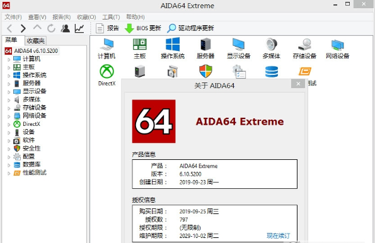Image resolution: width=375 pixels, height=243 pixels.
Task: Expand the 服务器 tree node arrow
Action: (9, 84)
